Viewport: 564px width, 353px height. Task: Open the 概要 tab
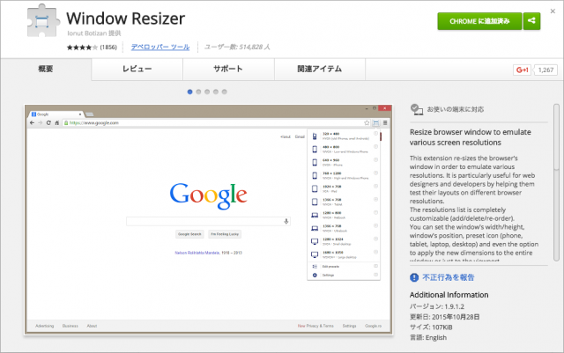(x=46, y=70)
